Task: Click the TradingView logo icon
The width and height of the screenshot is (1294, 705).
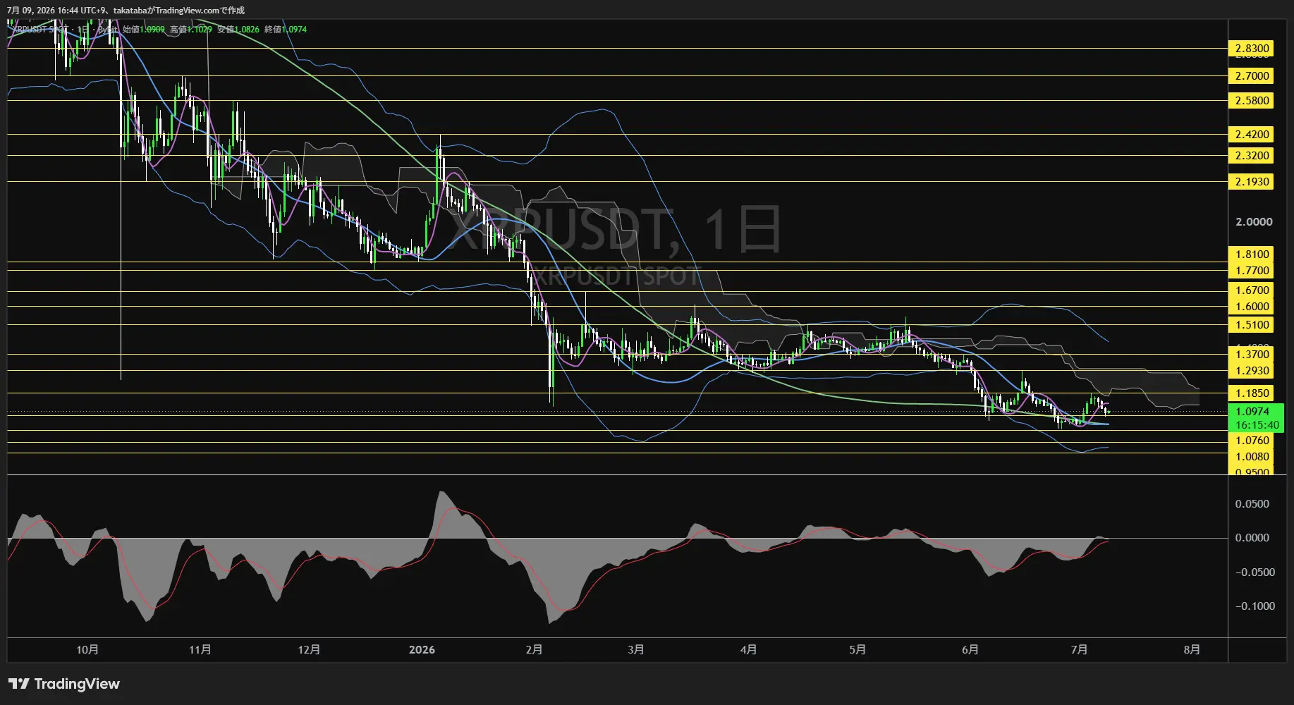Action: point(19,684)
